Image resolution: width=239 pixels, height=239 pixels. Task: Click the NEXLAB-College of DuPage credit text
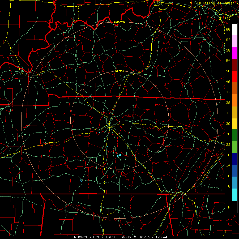point(214,3)
